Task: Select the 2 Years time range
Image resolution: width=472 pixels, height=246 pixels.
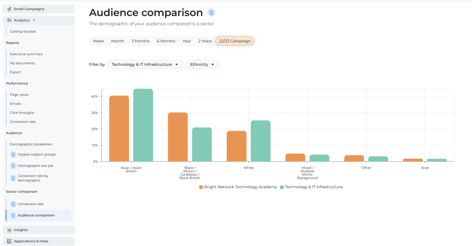Action: pyautogui.click(x=205, y=41)
